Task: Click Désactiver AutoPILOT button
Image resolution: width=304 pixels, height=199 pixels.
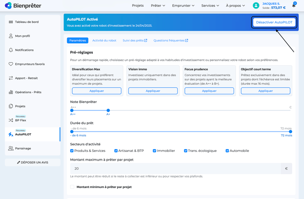Action: coord(274,22)
